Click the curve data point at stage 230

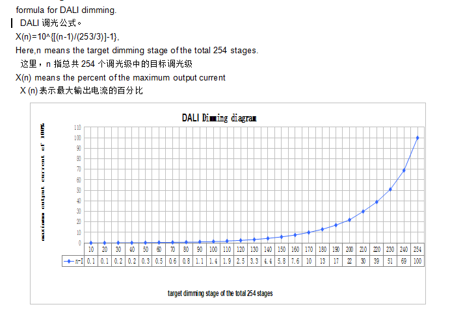(390, 190)
